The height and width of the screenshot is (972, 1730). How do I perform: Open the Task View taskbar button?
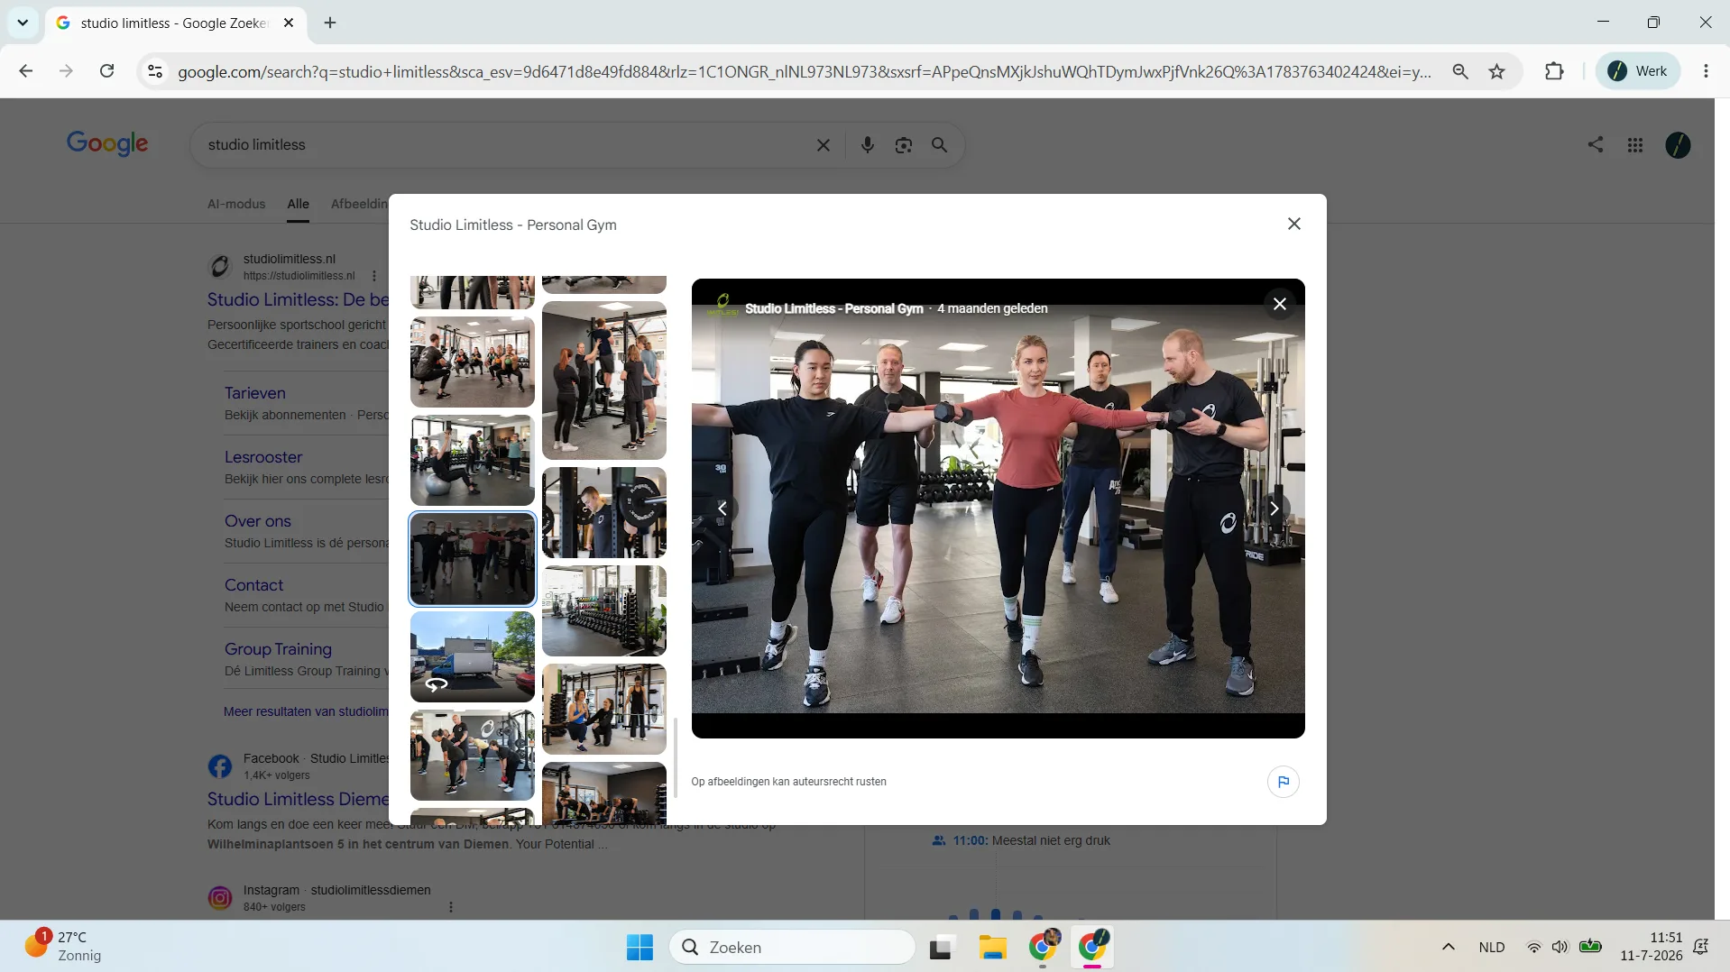942,947
